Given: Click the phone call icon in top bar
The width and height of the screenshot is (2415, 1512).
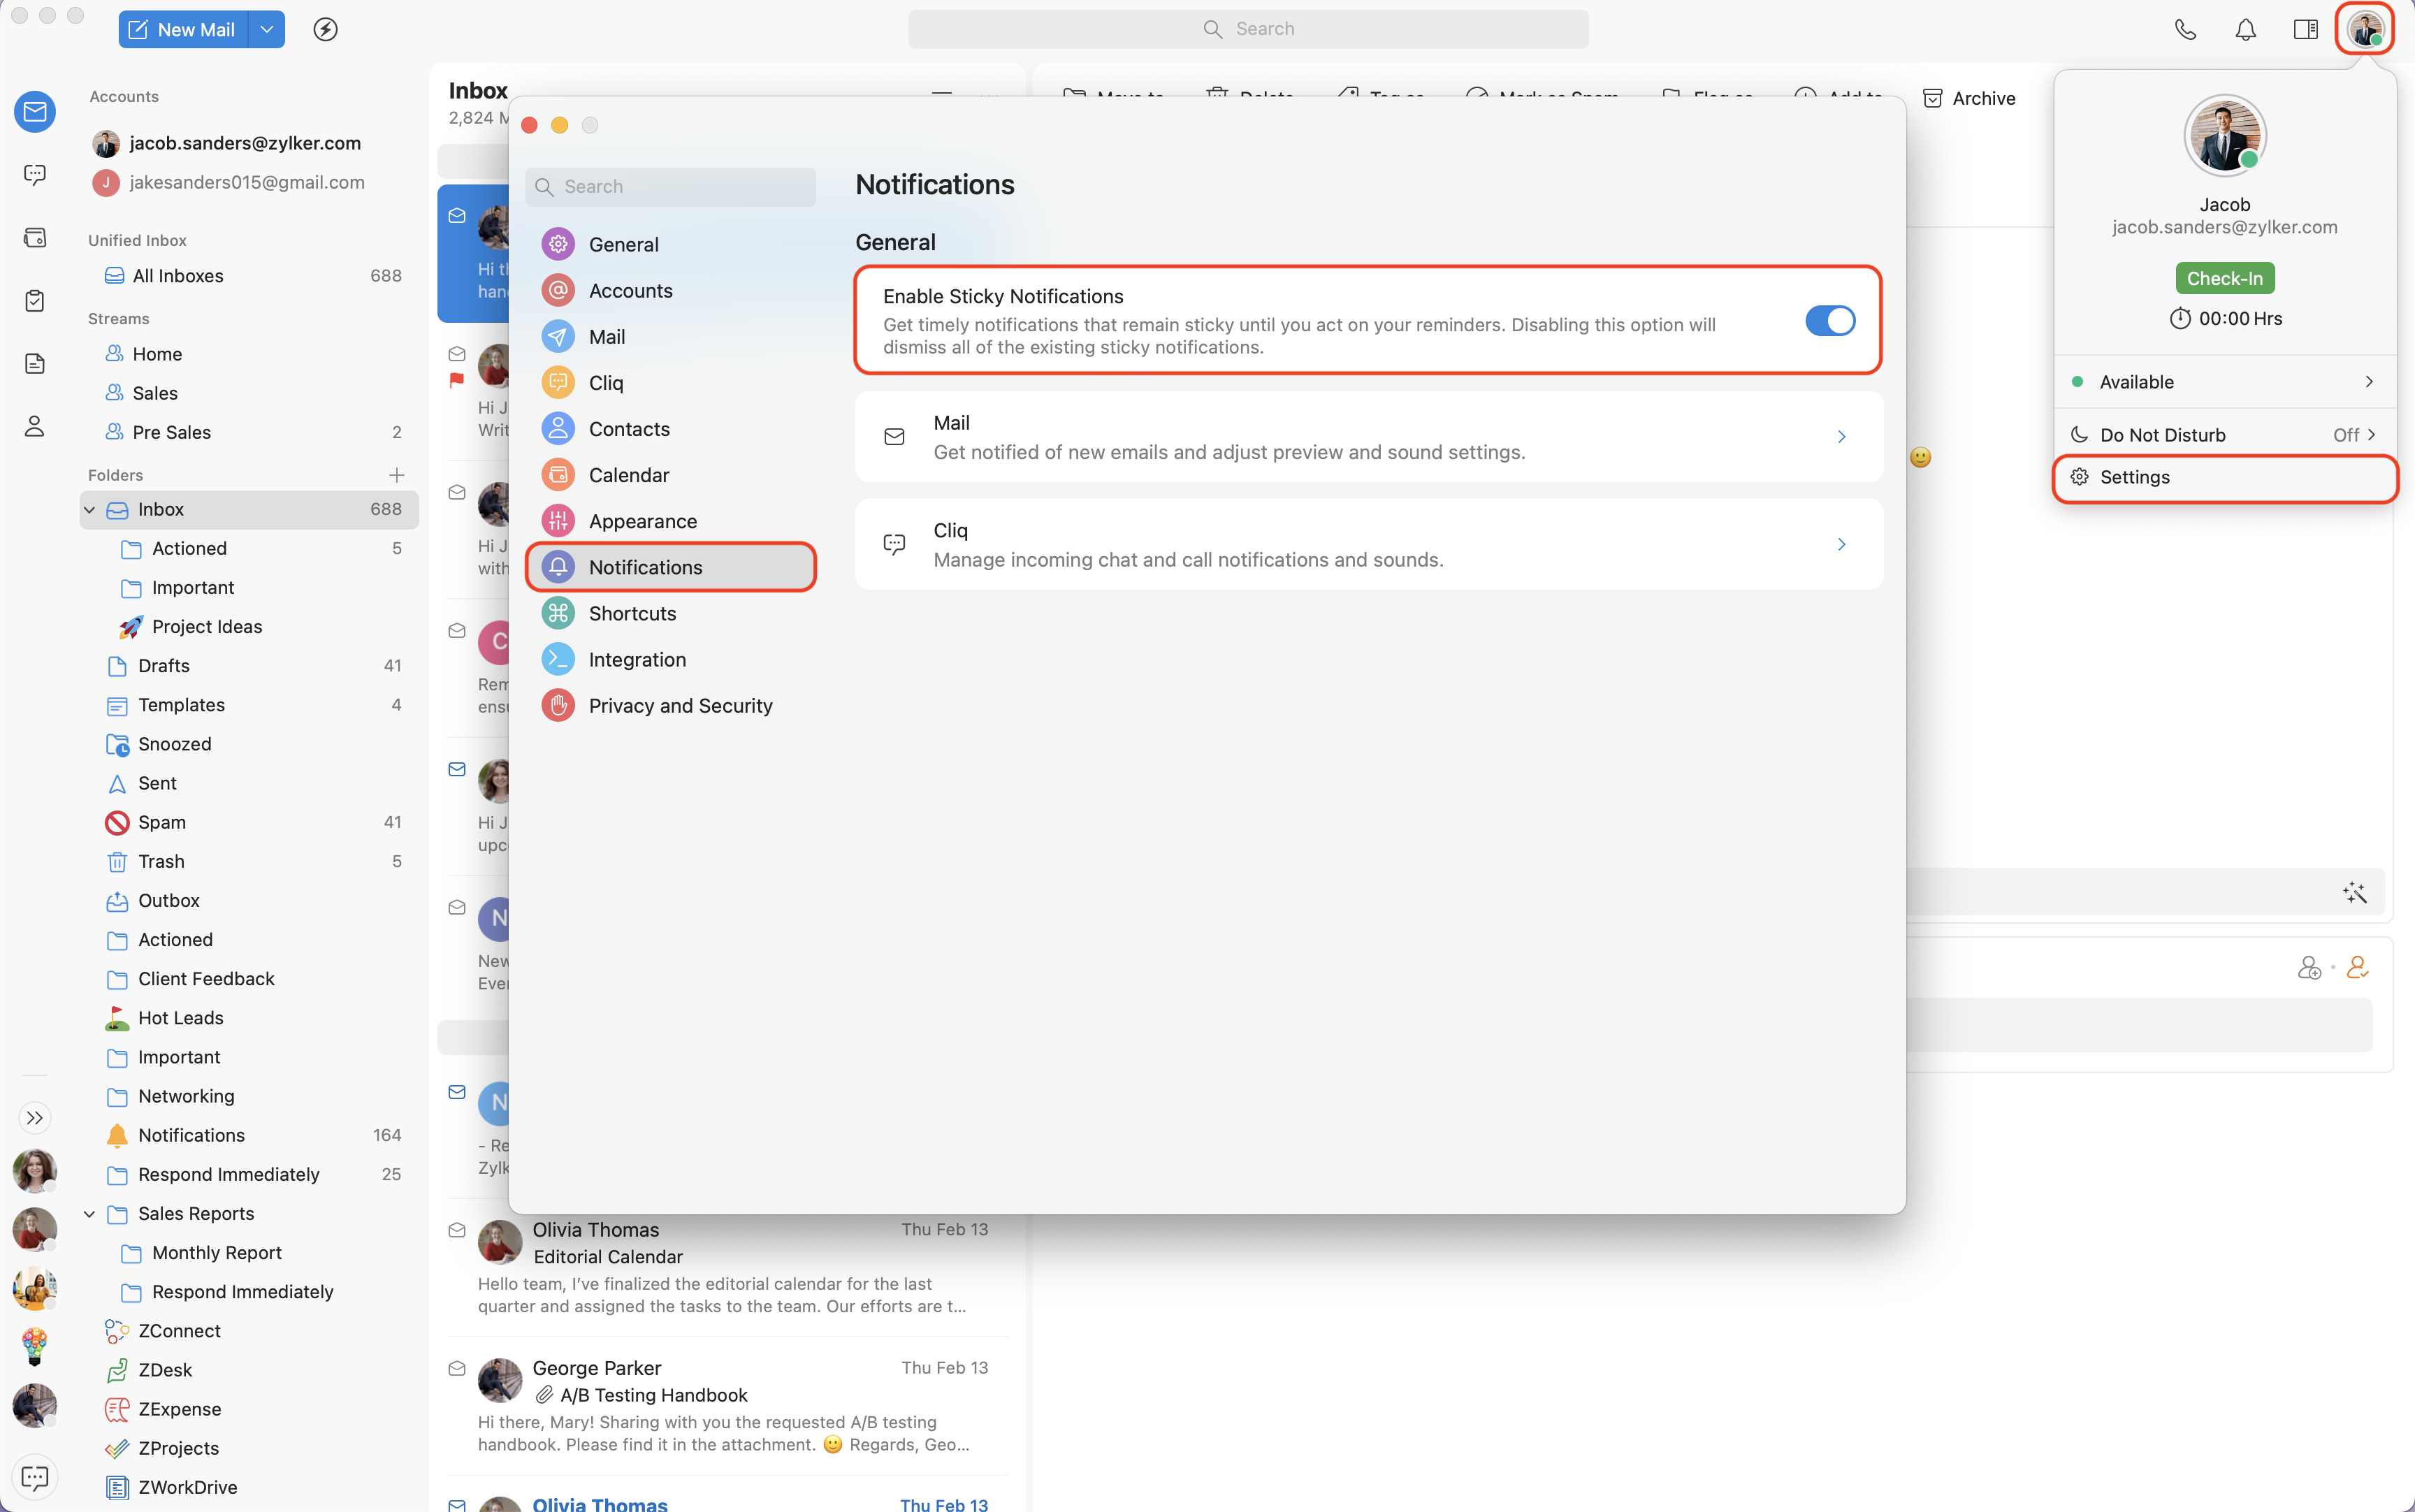Looking at the screenshot, I should tap(2185, 29).
